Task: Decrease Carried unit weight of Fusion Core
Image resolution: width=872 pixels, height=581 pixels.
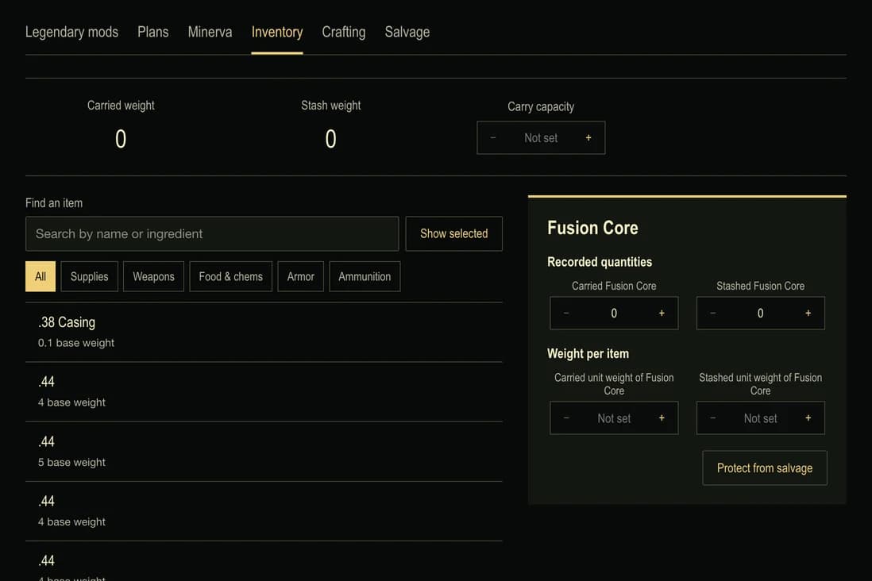Action: point(566,418)
